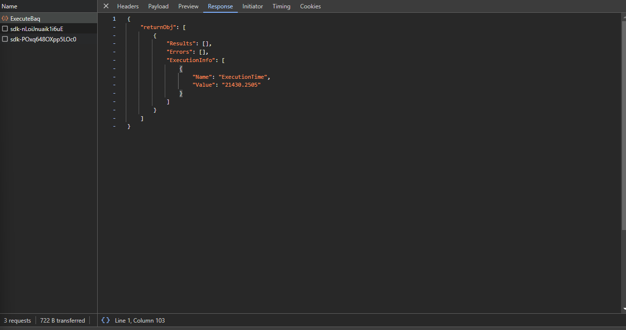Viewport: 626px width, 330px height.
Task: Click the ExecuteBaq JSON request icon
Action: coord(5,19)
